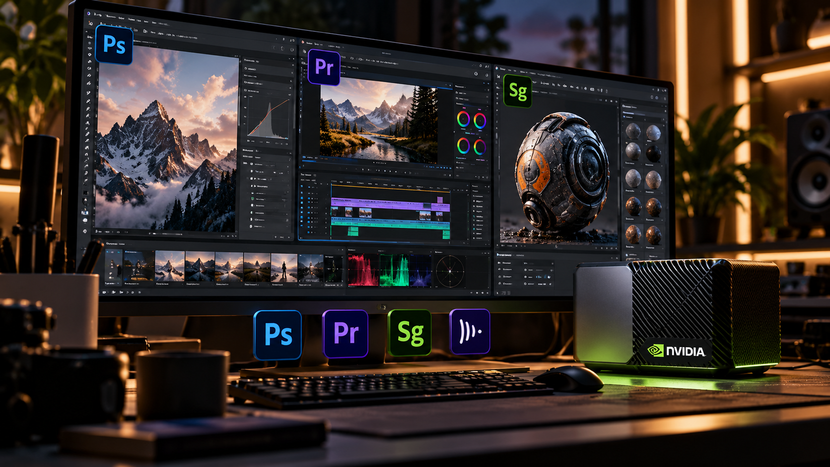Click the green waveform scope
The width and height of the screenshot is (830, 467).
(x=394, y=271)
